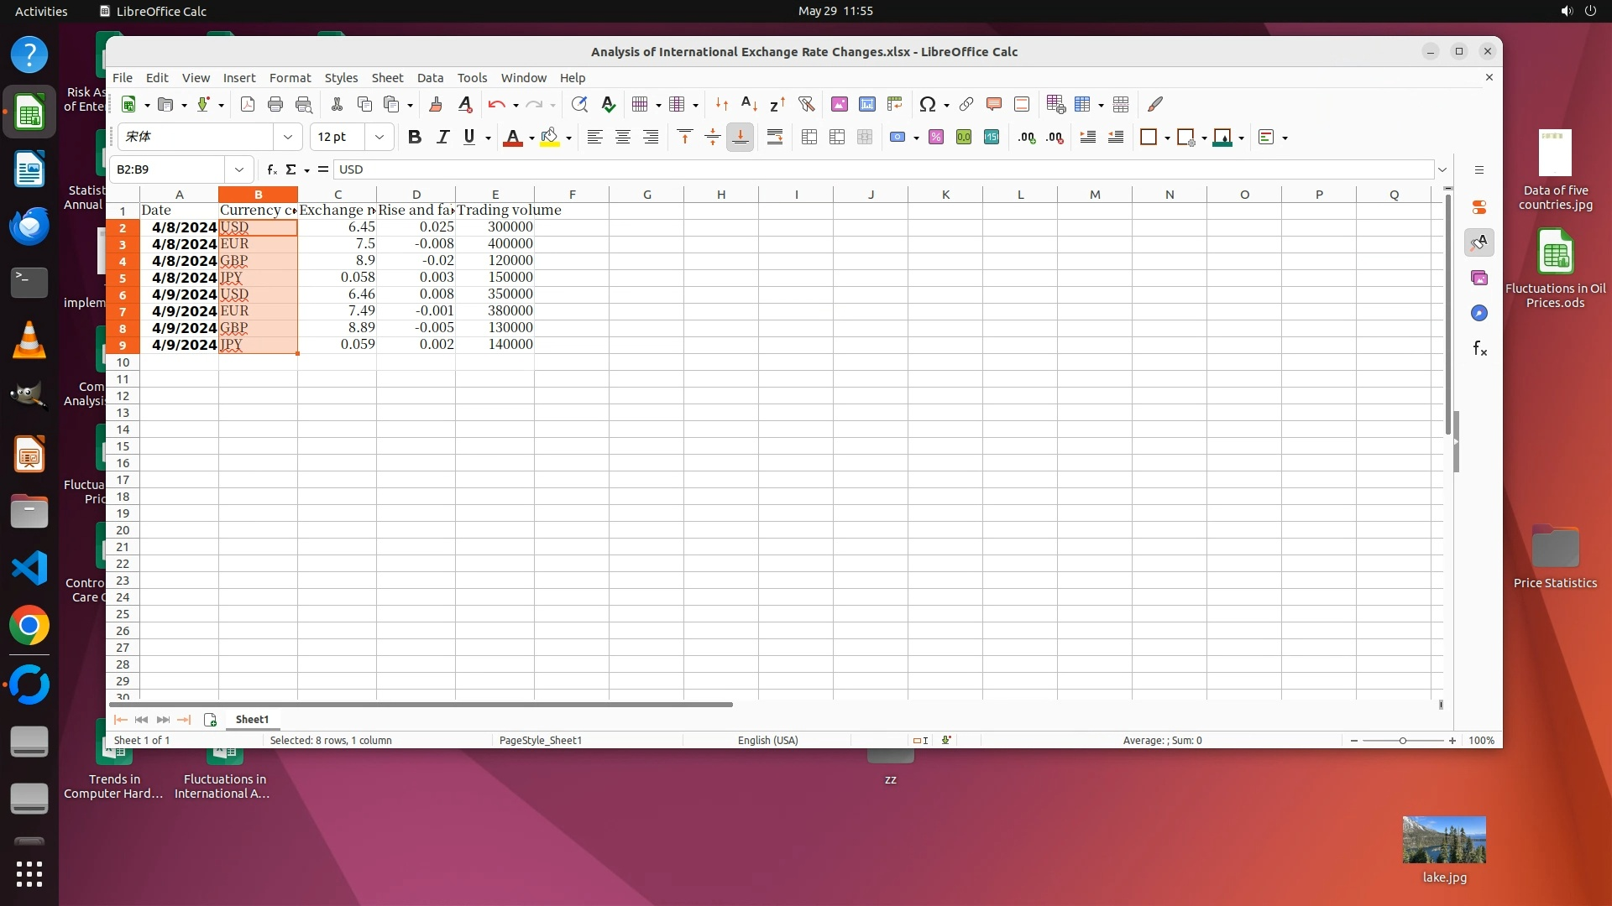Click the Insert Chart icon

click(866, 104)
